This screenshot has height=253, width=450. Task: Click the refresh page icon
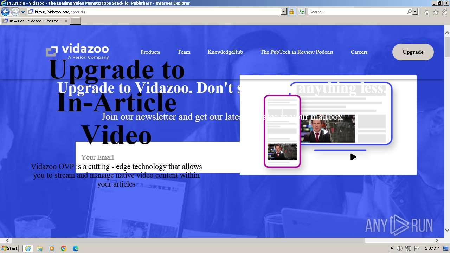point(301,12)
